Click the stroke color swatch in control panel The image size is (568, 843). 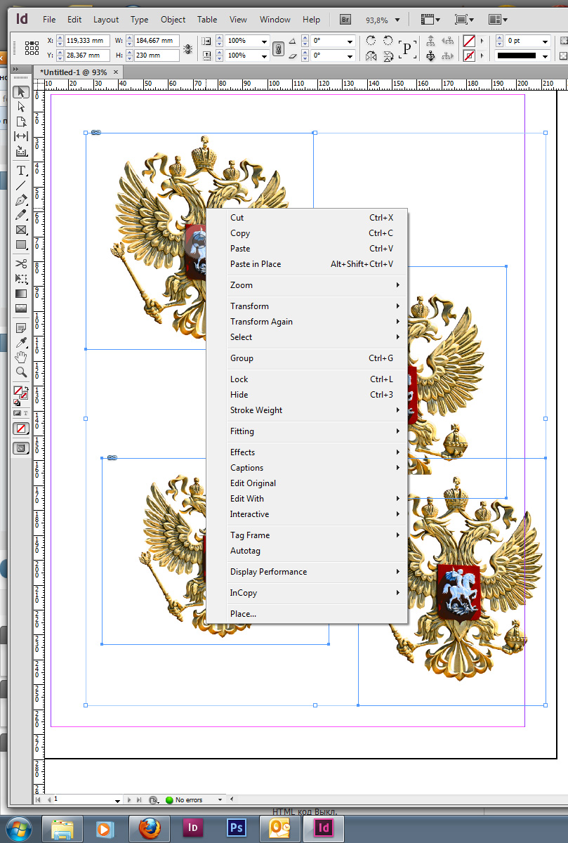point(469,55)
